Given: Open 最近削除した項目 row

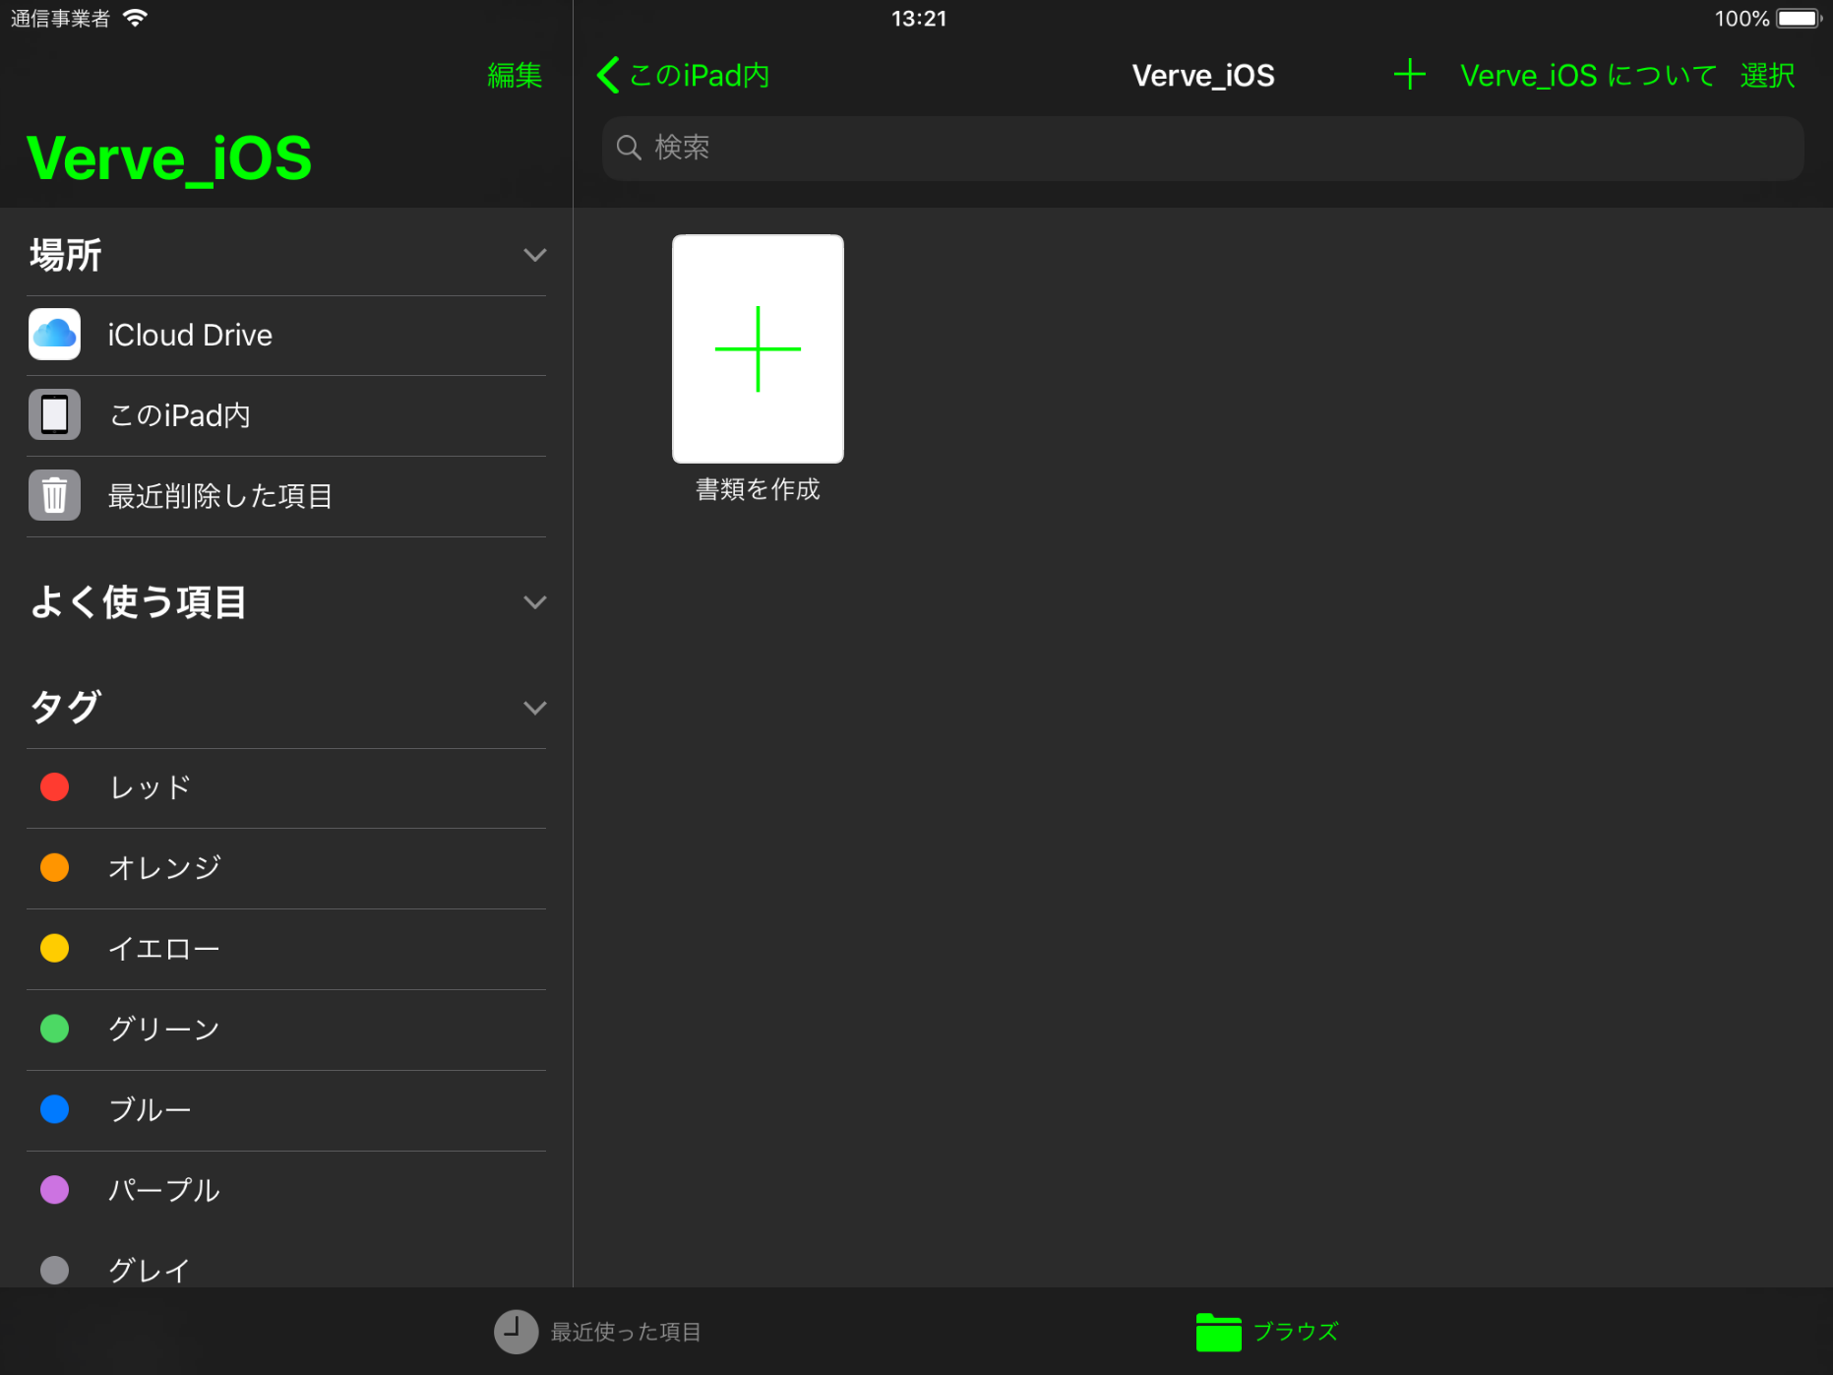Looking at the screenshot, I should point(286,496).
